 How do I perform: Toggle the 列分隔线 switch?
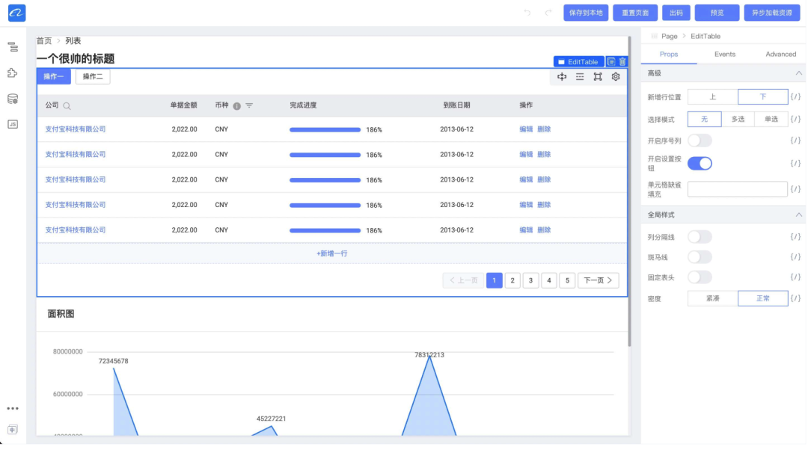(700, 237)
